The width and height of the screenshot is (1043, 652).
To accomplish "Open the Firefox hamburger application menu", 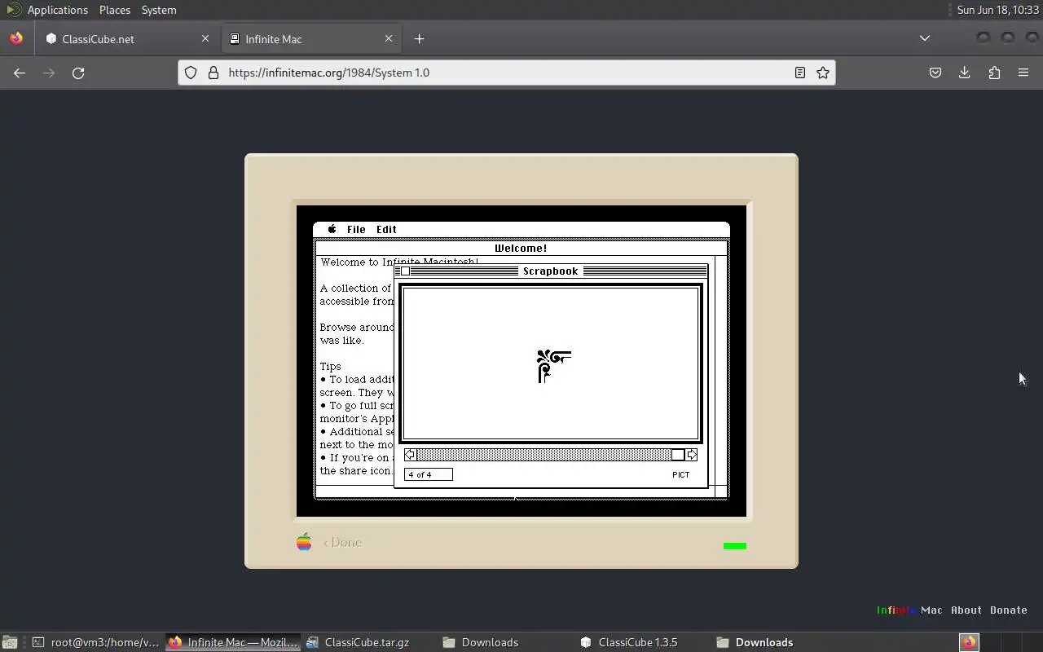I will tap(1023, 73).
